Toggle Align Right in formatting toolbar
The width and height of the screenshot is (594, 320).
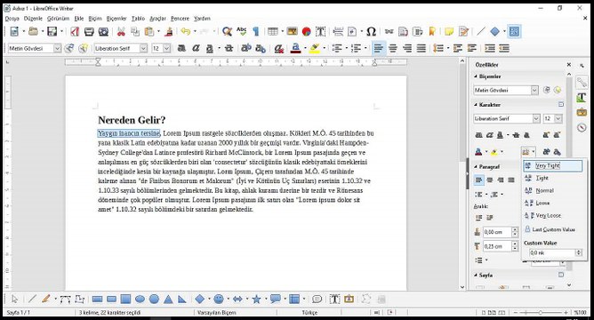[407, 49]
